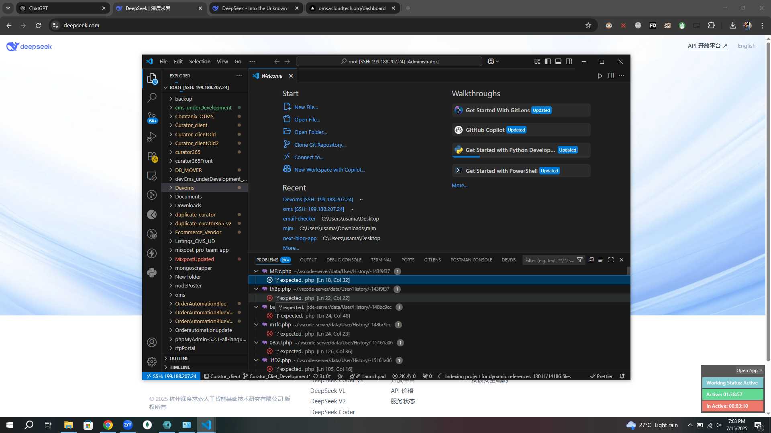Open the Explorer view in activity bar
This screenshot has height=433, width=771.
tap(152, 78)
